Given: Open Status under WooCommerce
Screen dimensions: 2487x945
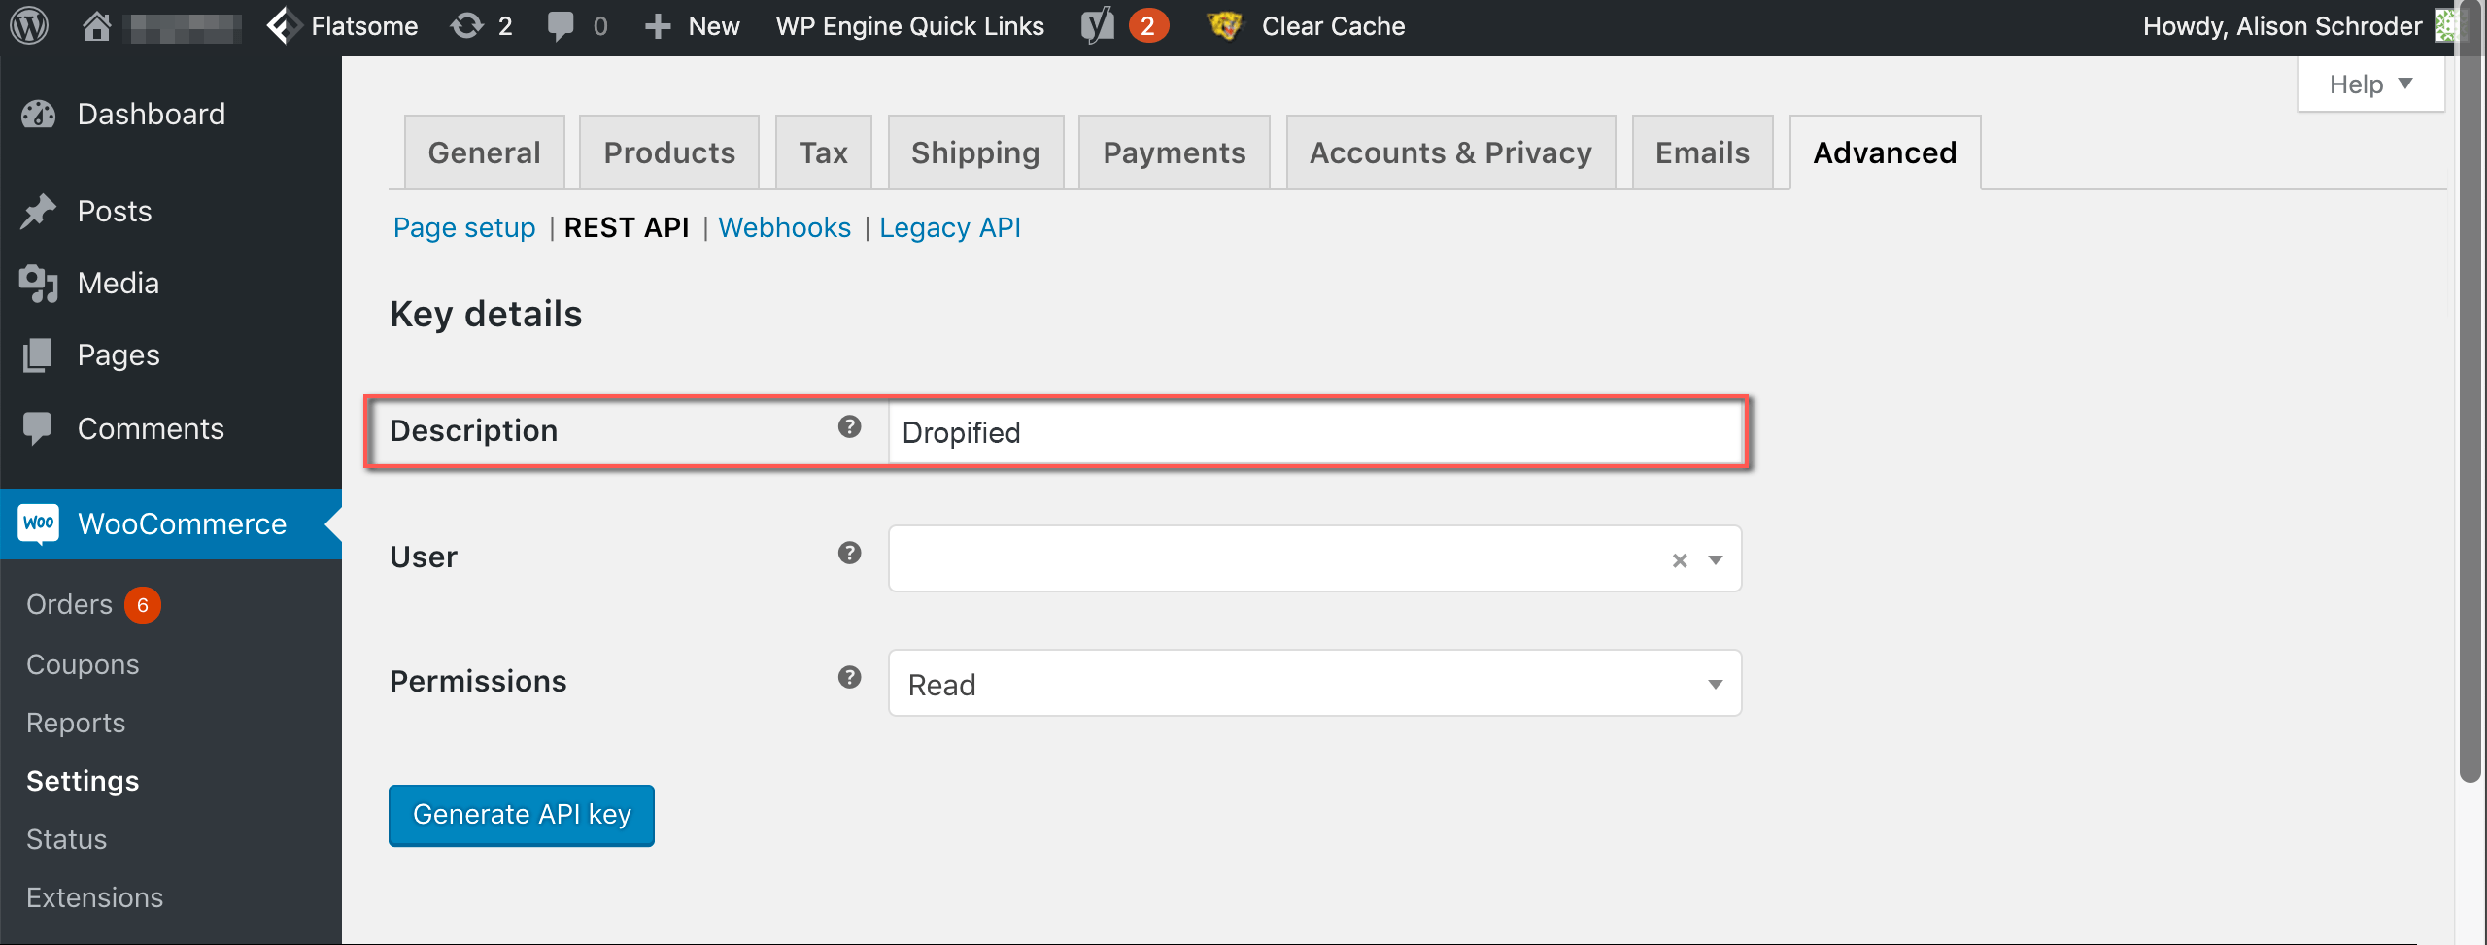Looking at the screenshot, I should pos(66,840).
